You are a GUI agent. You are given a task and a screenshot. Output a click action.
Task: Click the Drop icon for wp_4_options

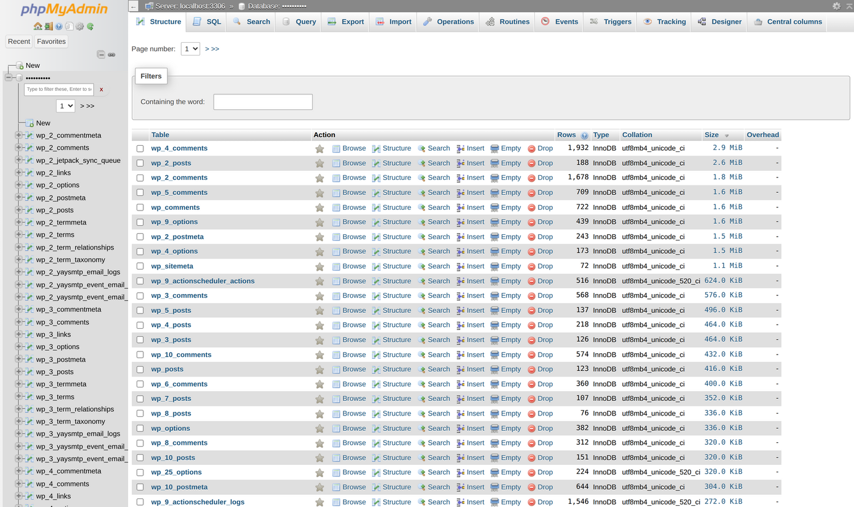pyautogui.click(x=531, y=251)
